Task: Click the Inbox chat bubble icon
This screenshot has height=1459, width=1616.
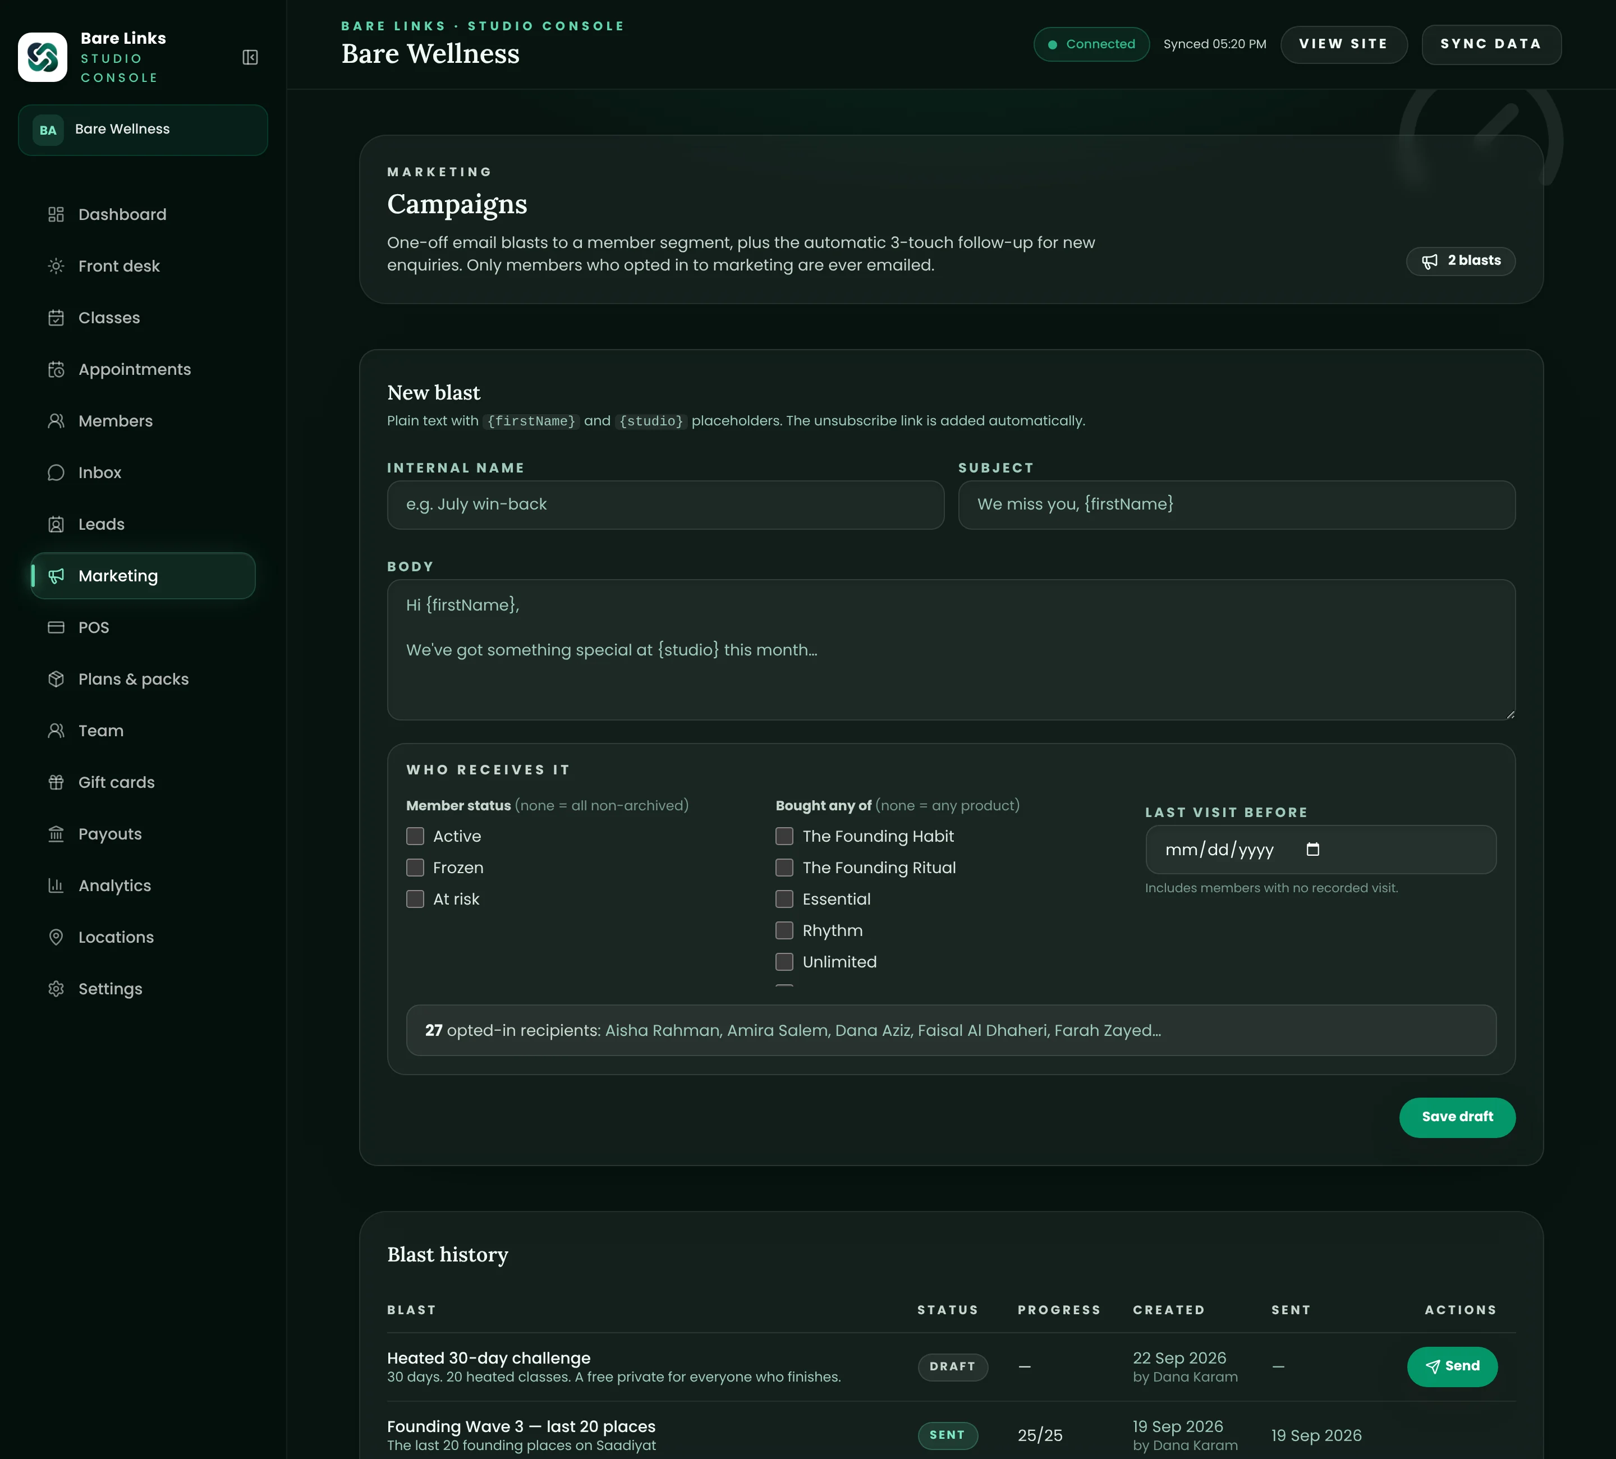Action: pyautogui.click(x=56, y=473)
